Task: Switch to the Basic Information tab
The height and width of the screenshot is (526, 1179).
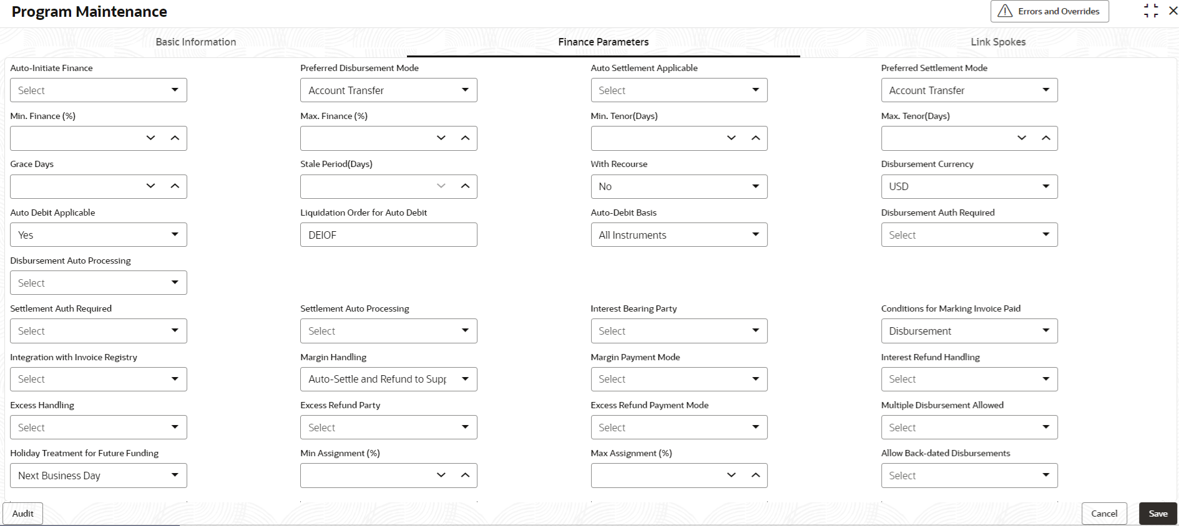Action: pyautogui.click(x=196, y=42)
